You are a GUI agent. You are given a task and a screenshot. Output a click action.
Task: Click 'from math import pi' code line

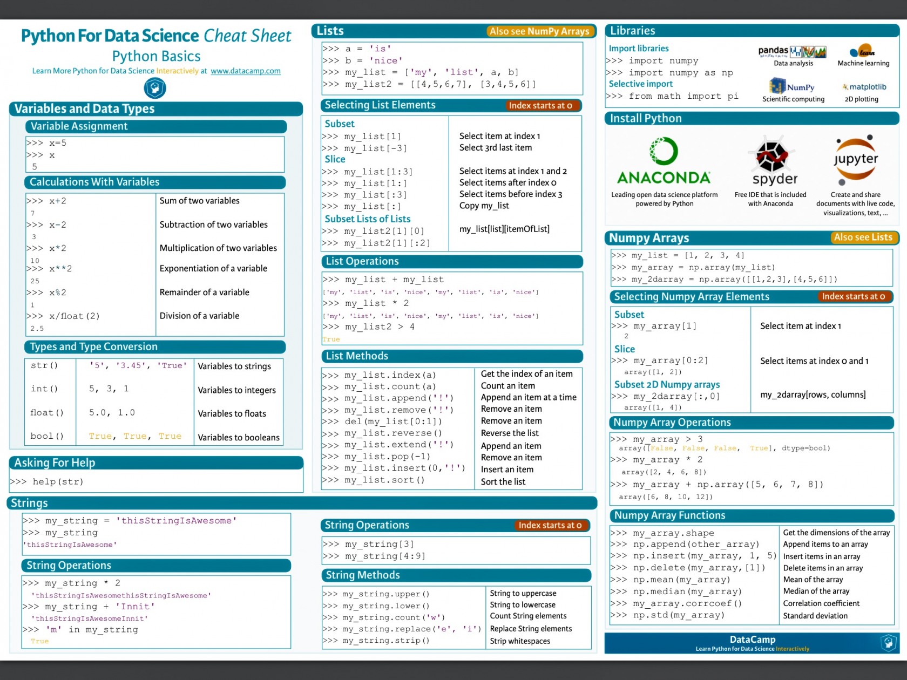[672, 96]
